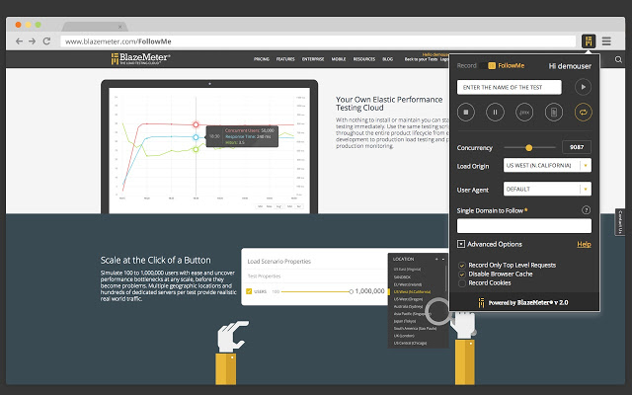Click the blue data point on chart

coord(196,137)
